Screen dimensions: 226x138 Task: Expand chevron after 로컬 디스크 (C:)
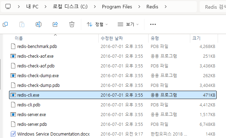click(95, 7)
